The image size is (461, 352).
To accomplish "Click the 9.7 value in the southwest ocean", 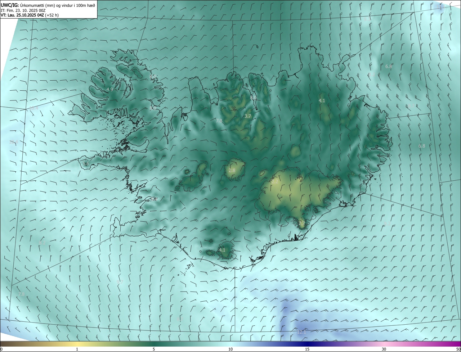I will click(x=120, y=282).
